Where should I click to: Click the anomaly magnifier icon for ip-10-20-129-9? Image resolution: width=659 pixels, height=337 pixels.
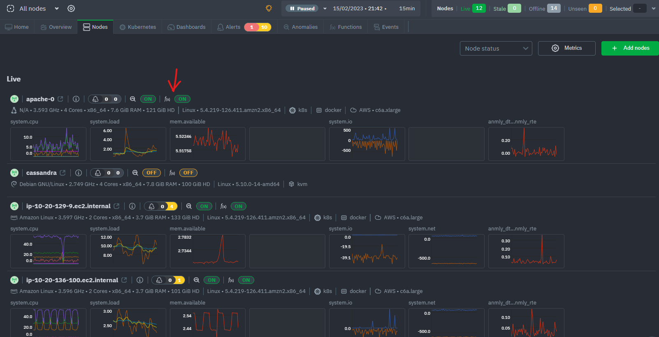point(189,207)
